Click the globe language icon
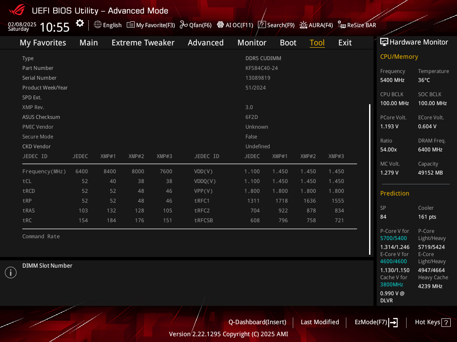The image size is (457, 342). coord(98,25)
